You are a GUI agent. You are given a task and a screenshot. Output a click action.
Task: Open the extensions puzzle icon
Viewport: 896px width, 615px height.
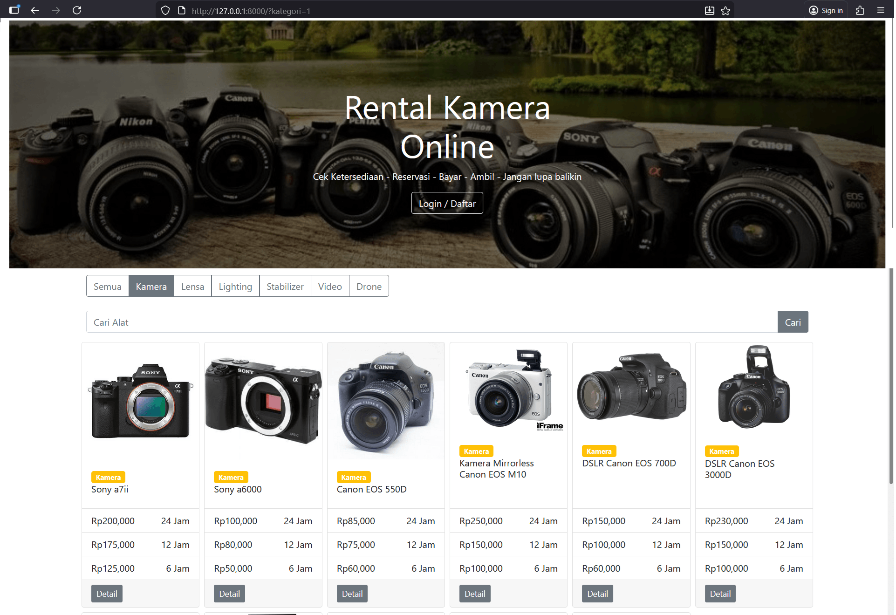click(x=860, y=10)
